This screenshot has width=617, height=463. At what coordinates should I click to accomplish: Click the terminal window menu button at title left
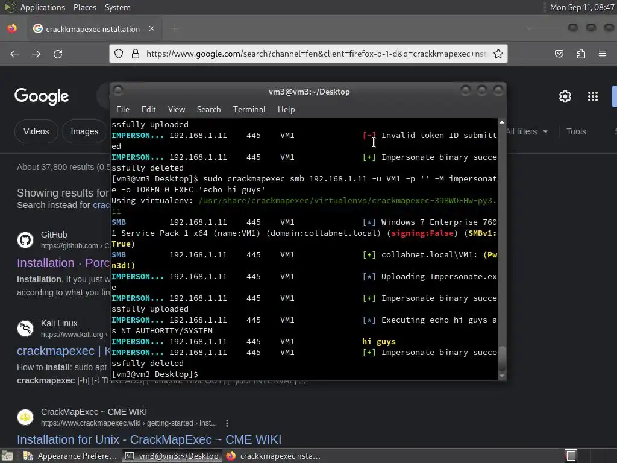click(118, 91)
